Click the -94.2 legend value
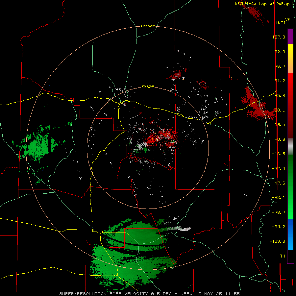Screen dimensions: 296x296 click(x=279, y=227)
